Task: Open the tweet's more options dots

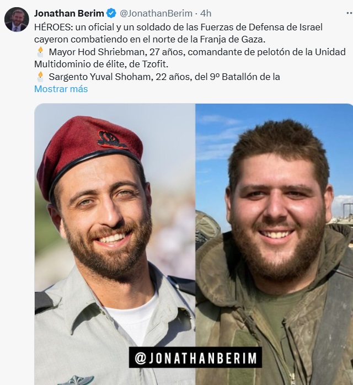Action: [350, 13]
